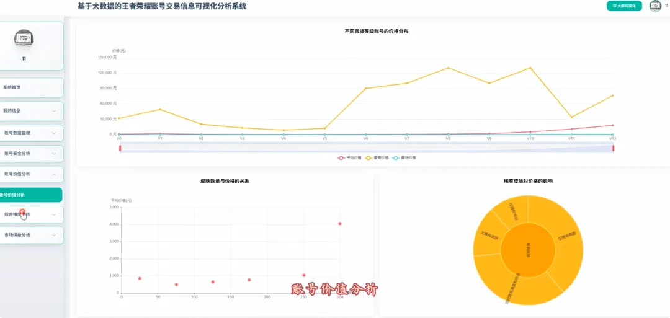Click the chart title 皮肤数量与价格的关系

tap(225, 181)
